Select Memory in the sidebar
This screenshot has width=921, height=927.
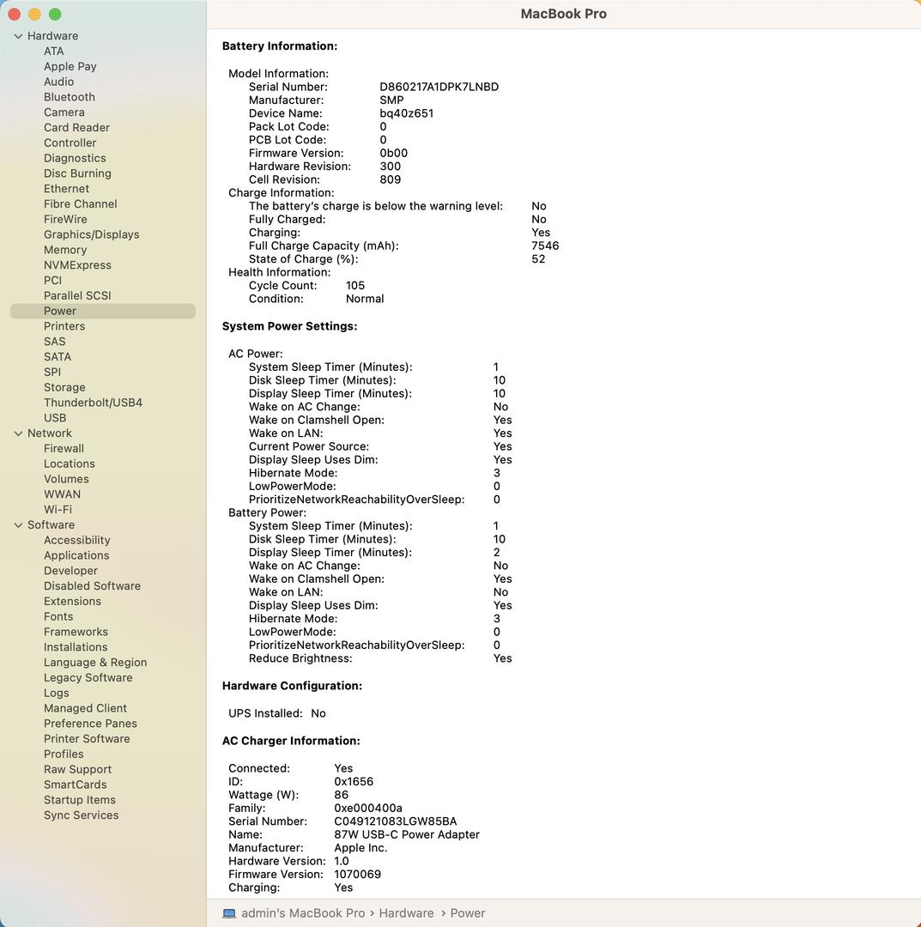[65, 250]
